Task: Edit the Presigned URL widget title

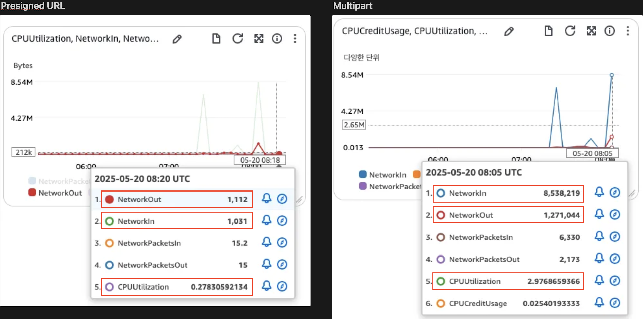Action: pos(177,39)
